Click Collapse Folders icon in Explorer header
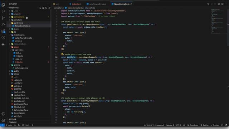229x129 pixels. pos(49,8)
